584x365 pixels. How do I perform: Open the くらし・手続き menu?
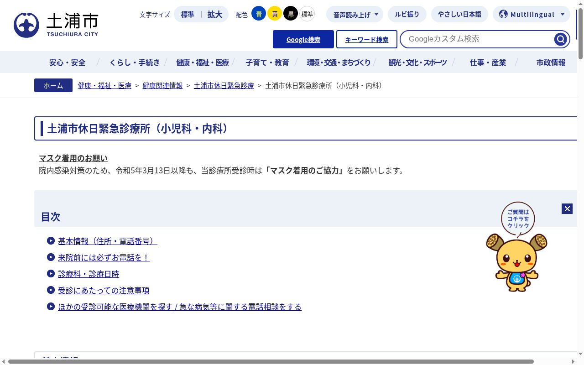pos(135,63)
